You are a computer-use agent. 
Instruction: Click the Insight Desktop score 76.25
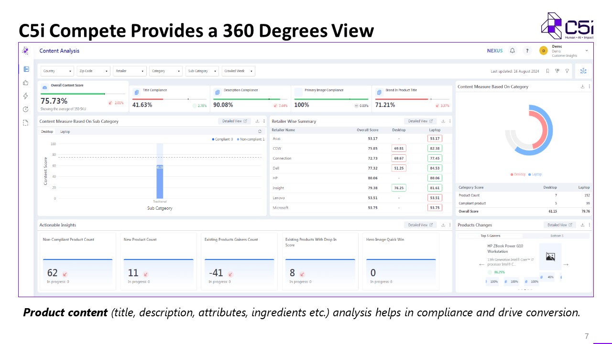[398, 188]
